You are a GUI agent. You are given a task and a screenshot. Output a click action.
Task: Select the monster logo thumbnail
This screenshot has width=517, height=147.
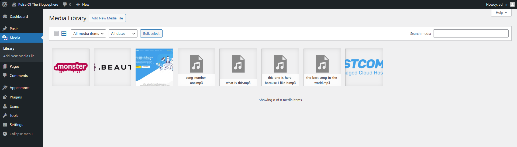point(71,67)
